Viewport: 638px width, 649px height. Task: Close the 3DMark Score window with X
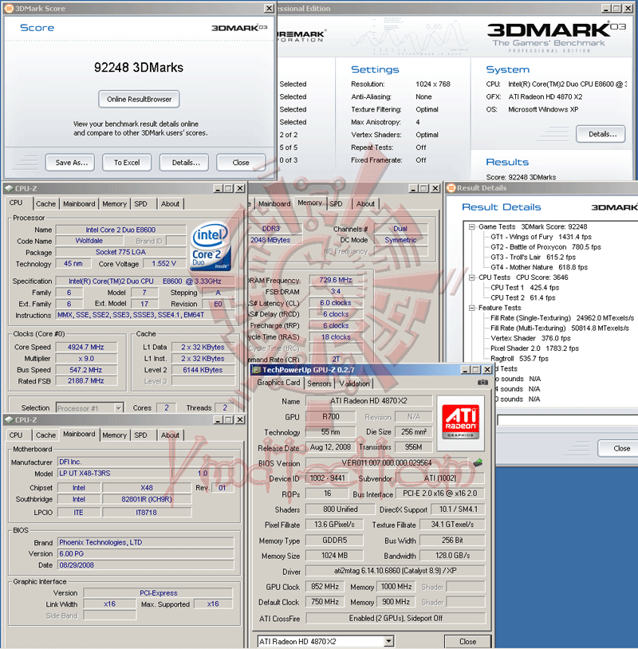269,8
